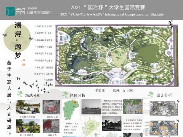Click the bird right of the green circle

[x=31, y=38]
